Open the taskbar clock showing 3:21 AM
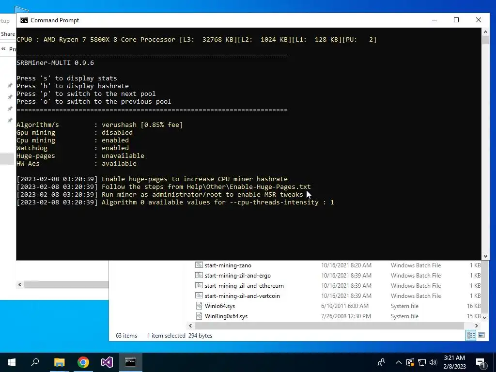496x372 pixels. pos(454,362)
